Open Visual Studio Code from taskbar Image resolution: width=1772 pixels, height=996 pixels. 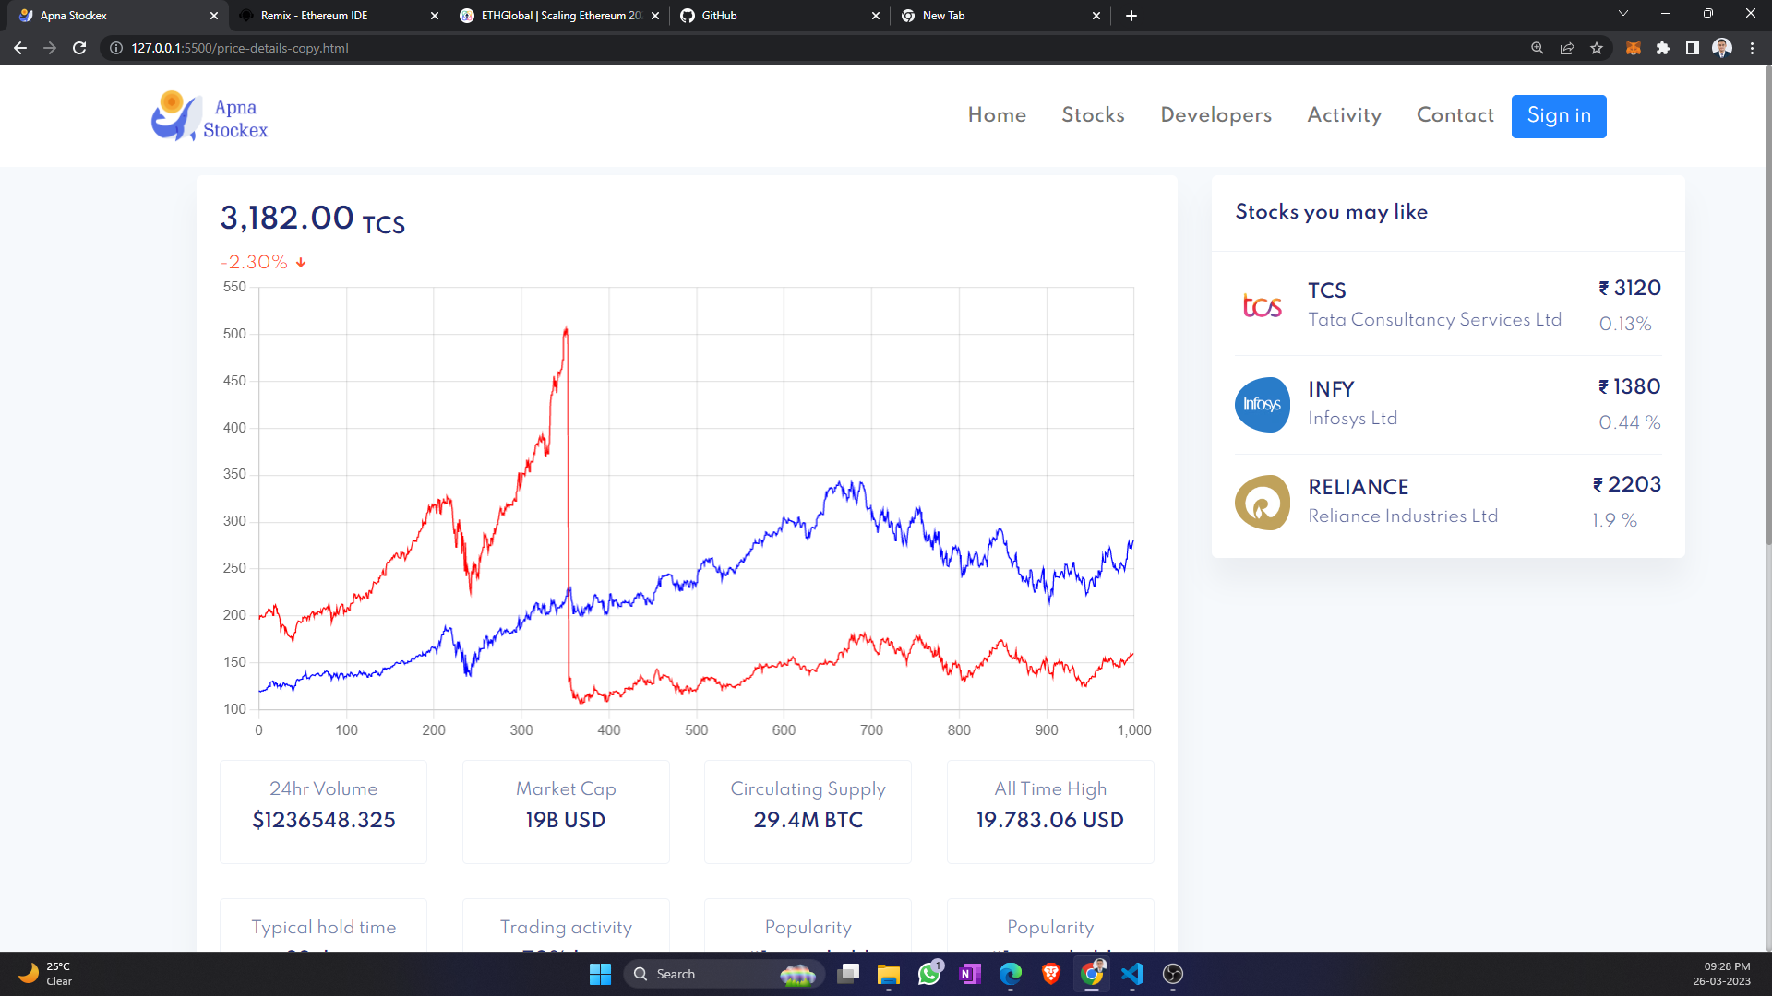pos(1132,974)
